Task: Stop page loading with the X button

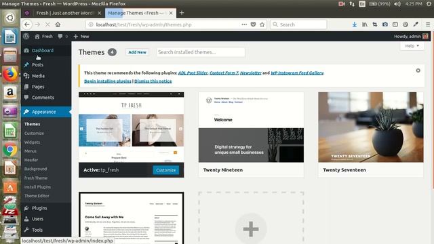Action: [x=47, y=24]
